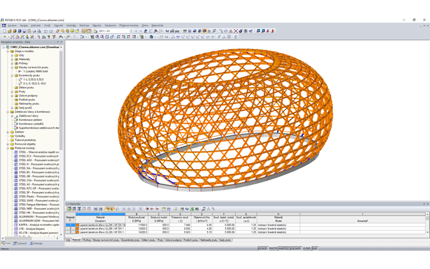Click cell with value 11500.0 in column B
This screenshot has height=269, width=430.
click(137, 225)
